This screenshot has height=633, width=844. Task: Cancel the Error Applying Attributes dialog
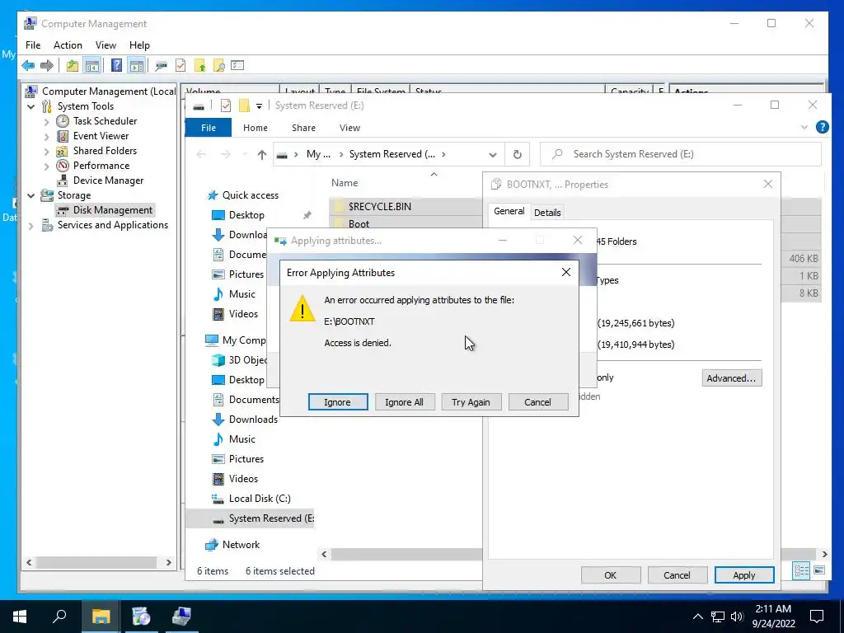coord(537,402)
